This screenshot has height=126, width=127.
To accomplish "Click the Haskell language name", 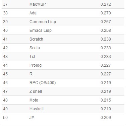I will pos(37,109).
